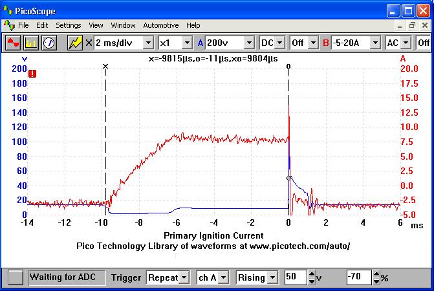Click the Waiting for ADC status text
The height and width of the screenshot is (291, 434).
pyautogui.click(x=63, y=277)
